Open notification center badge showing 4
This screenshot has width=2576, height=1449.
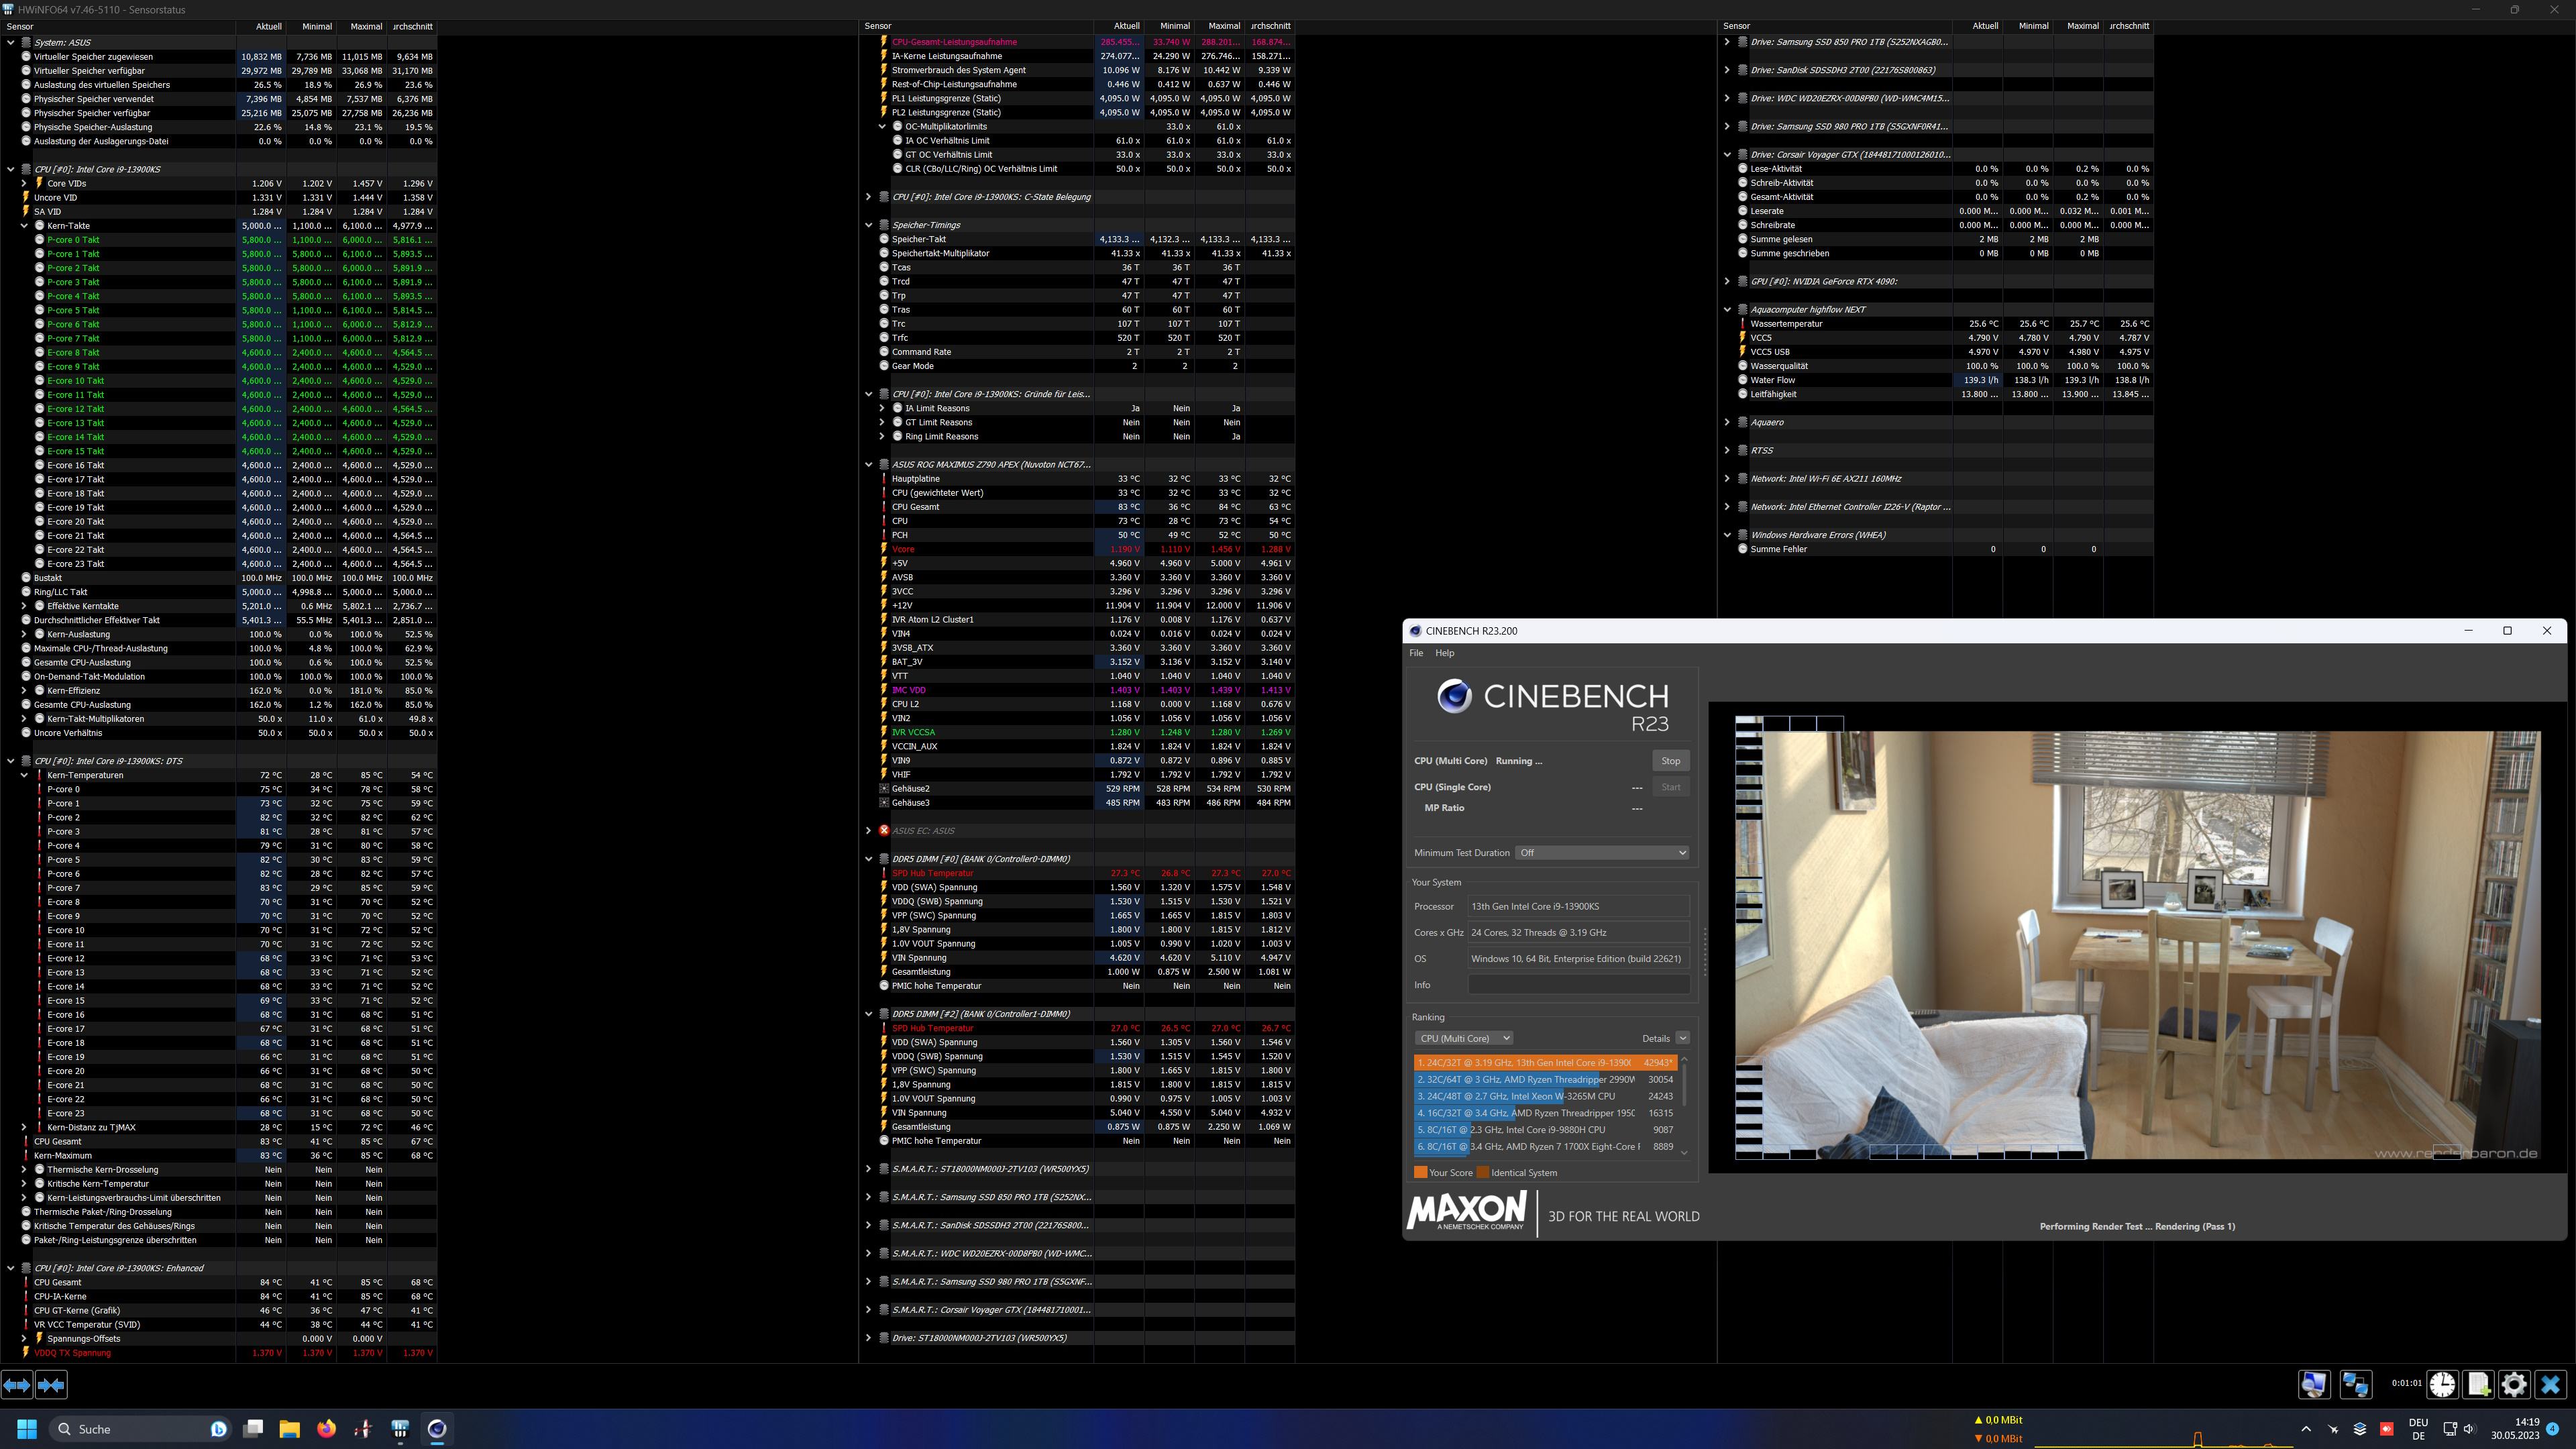click(2552, 1429)
